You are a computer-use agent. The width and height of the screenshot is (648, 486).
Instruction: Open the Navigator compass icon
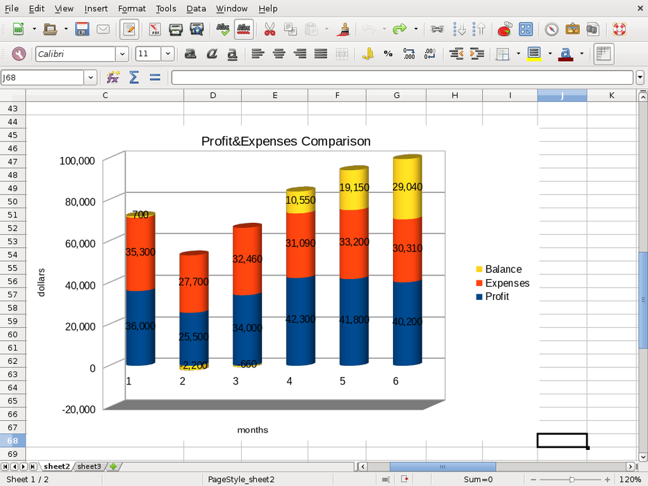tap(551, 29)
